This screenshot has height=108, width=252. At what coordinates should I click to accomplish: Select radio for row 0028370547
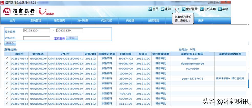coord(7,78)
